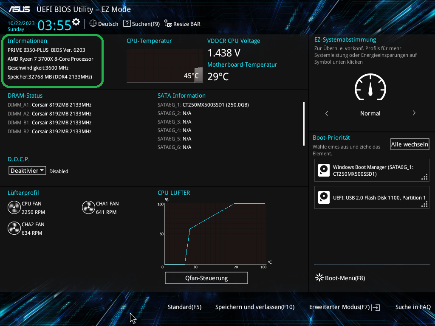This screenshot has height=326, width=435.
Task: Click the Normal profile label
Action: coord(370,113)
